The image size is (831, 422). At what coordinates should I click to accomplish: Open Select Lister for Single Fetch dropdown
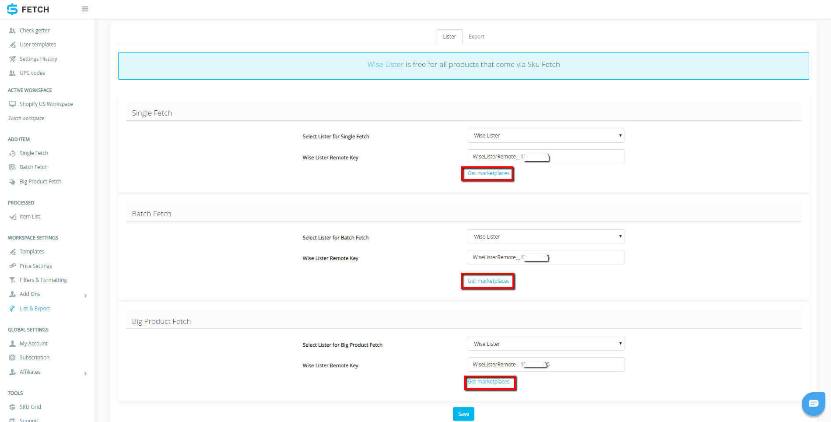pyautogui.click(x=546, y=136)
